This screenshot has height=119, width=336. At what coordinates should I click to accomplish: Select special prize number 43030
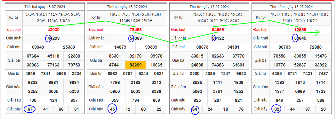(53, 30)
